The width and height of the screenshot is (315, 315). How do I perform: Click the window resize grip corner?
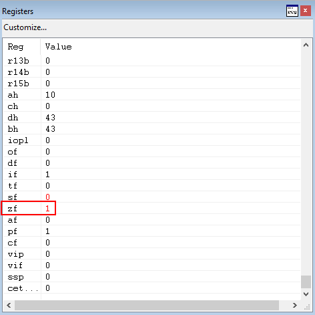tap(307, 308)
